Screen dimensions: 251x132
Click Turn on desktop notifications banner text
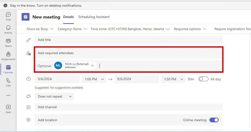pos(59,5)
